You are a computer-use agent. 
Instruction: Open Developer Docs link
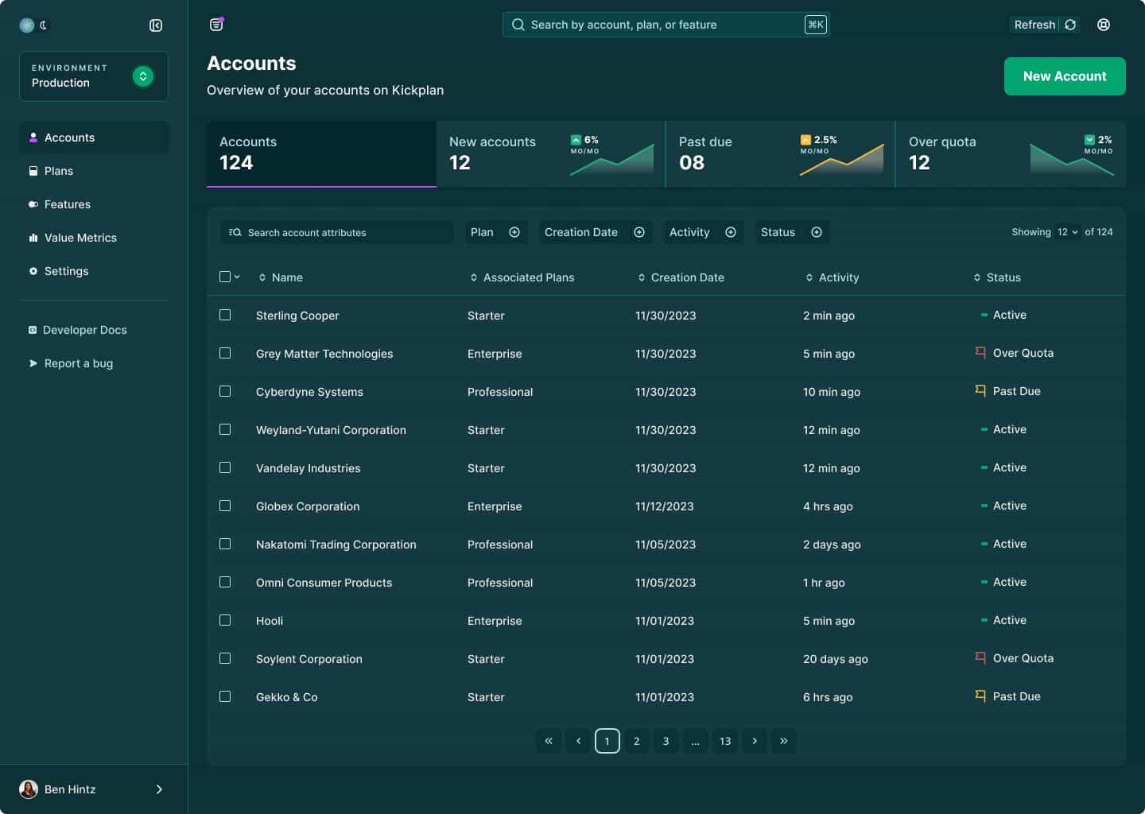[x=85, y=329]
